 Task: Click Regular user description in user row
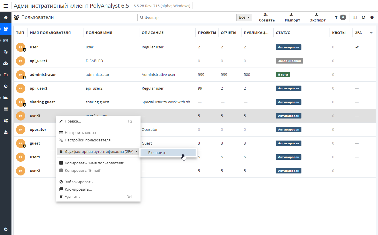(153, 47)
